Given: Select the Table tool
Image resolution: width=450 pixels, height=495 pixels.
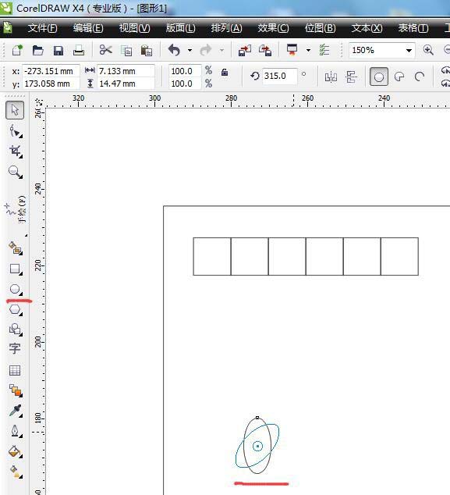Looking at the screenshot, I should (15, 370).
